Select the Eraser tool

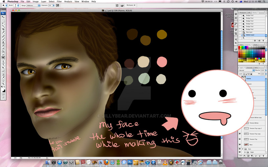point(3,48)
